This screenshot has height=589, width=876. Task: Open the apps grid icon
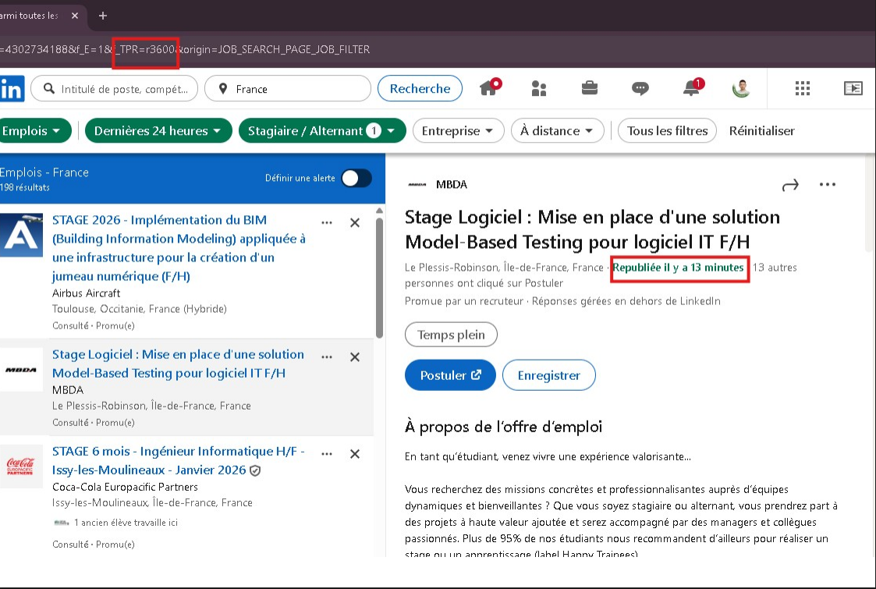(x=802, y=88)
